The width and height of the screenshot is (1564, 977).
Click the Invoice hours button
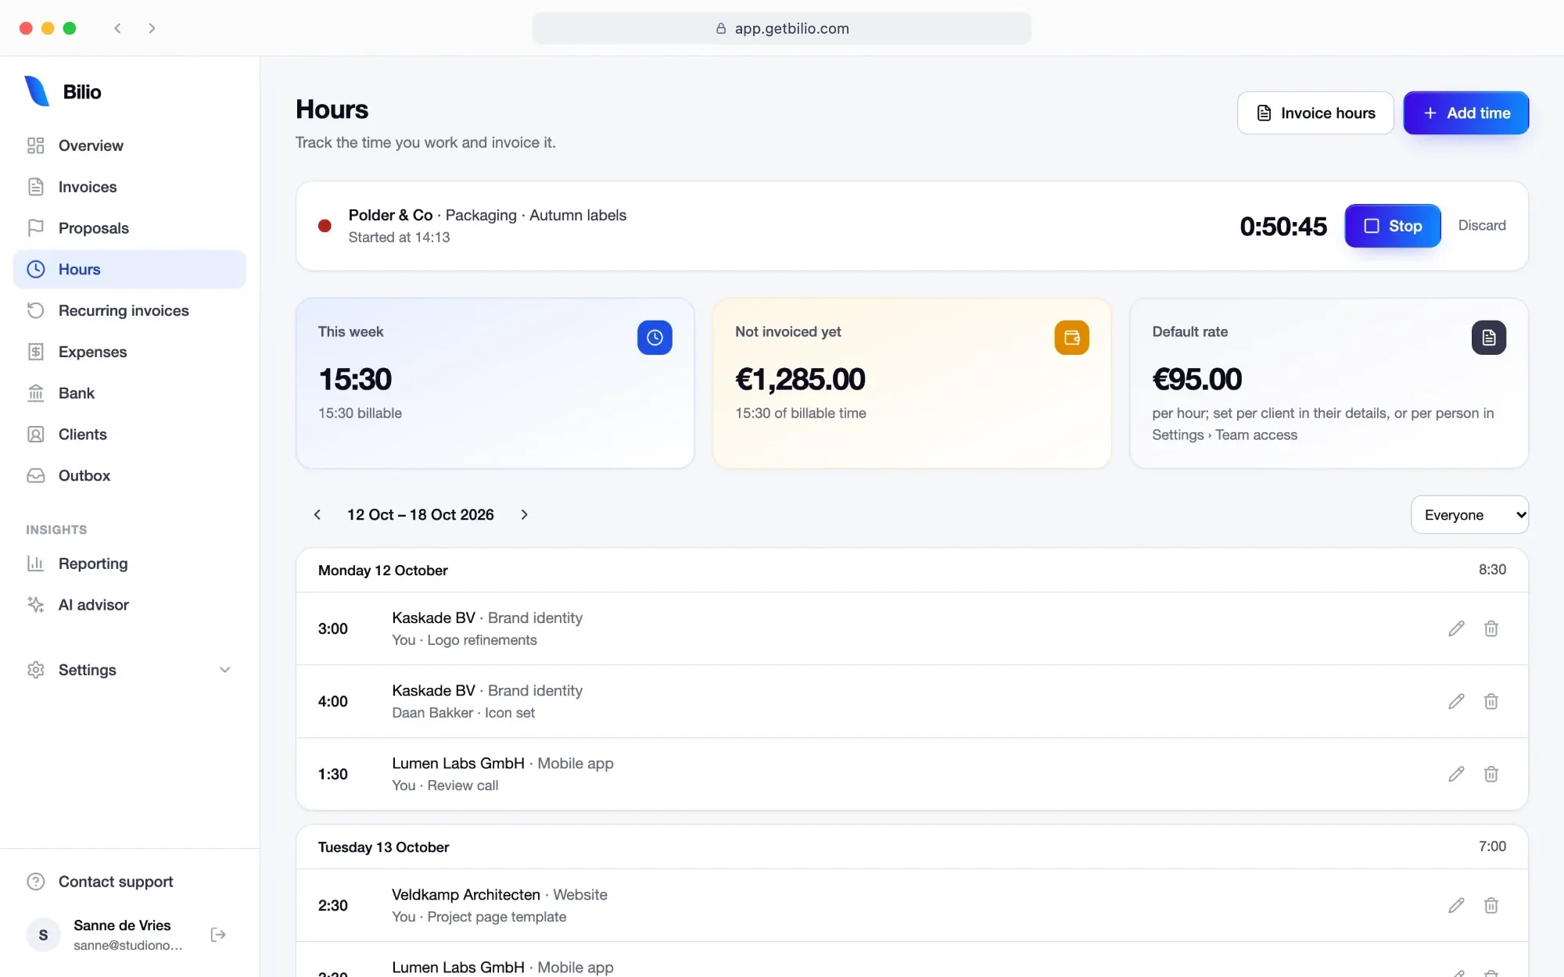point(1315,113)
